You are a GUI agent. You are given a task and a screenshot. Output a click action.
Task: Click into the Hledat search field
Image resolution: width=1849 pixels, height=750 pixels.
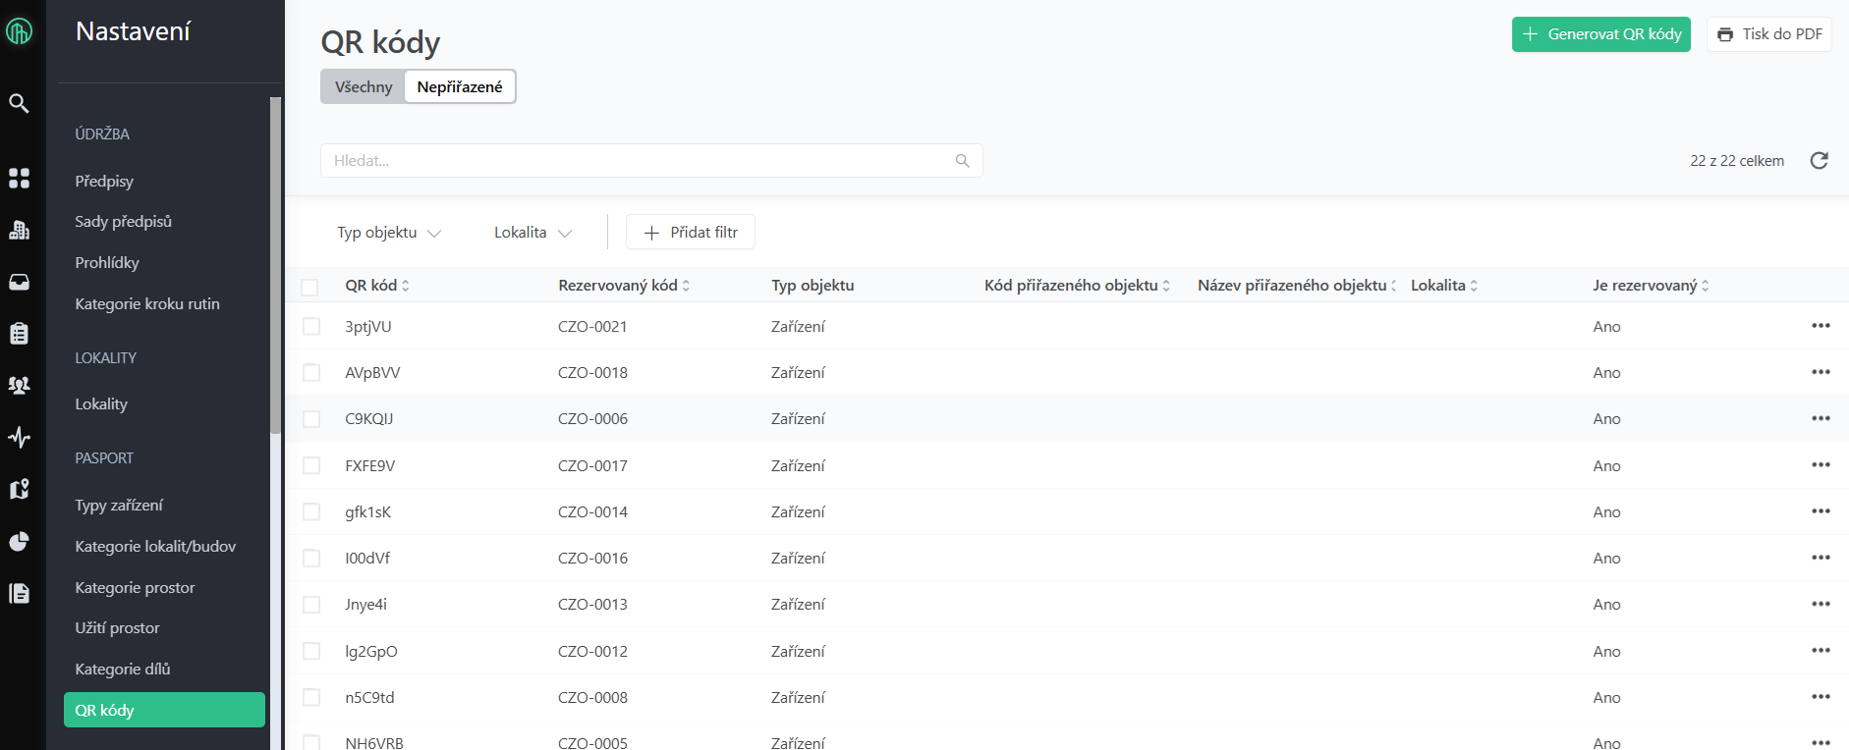pos(639,161)
